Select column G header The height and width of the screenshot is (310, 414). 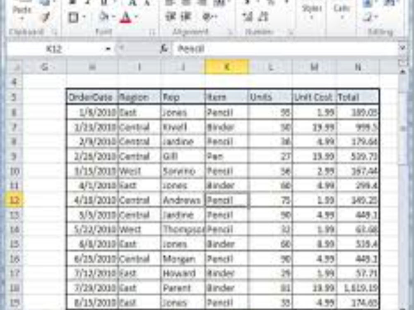pos(44,67)
